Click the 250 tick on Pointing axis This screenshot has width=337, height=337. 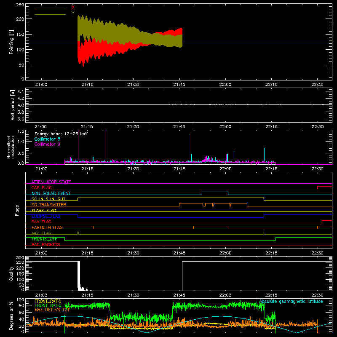[x=20, y=5]
